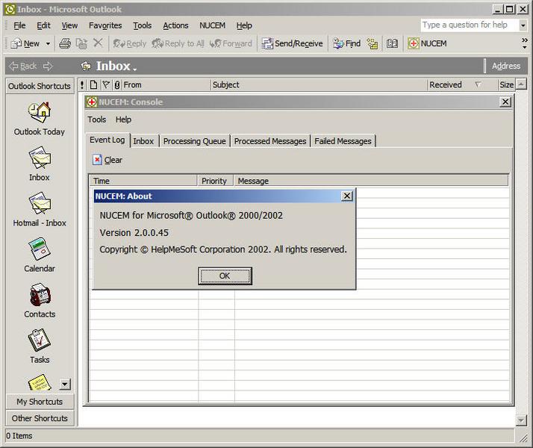This screenshot has height=448, width=533.
Task: Click the 'Type a question for help' field
Action: tap(469, 25)
